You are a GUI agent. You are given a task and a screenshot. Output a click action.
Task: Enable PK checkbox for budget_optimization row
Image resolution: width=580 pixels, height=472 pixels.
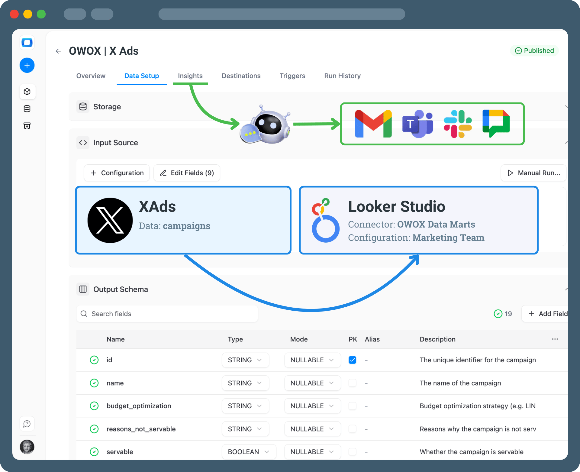tap(352, 406)
